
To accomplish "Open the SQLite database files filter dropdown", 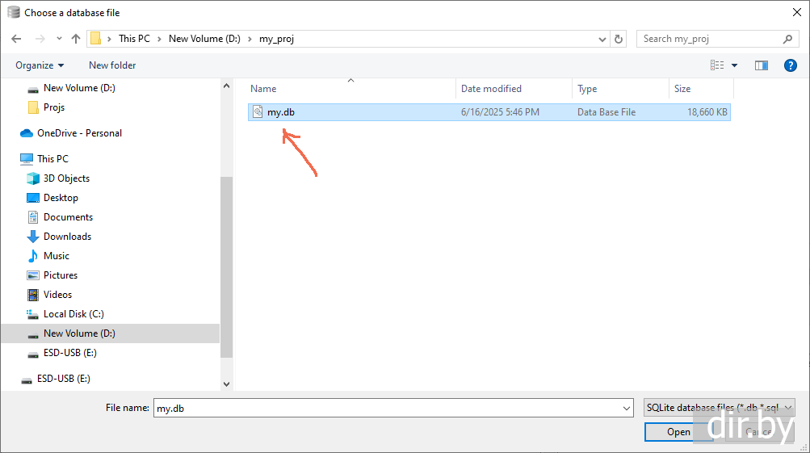I will click(x=719, y=408).
